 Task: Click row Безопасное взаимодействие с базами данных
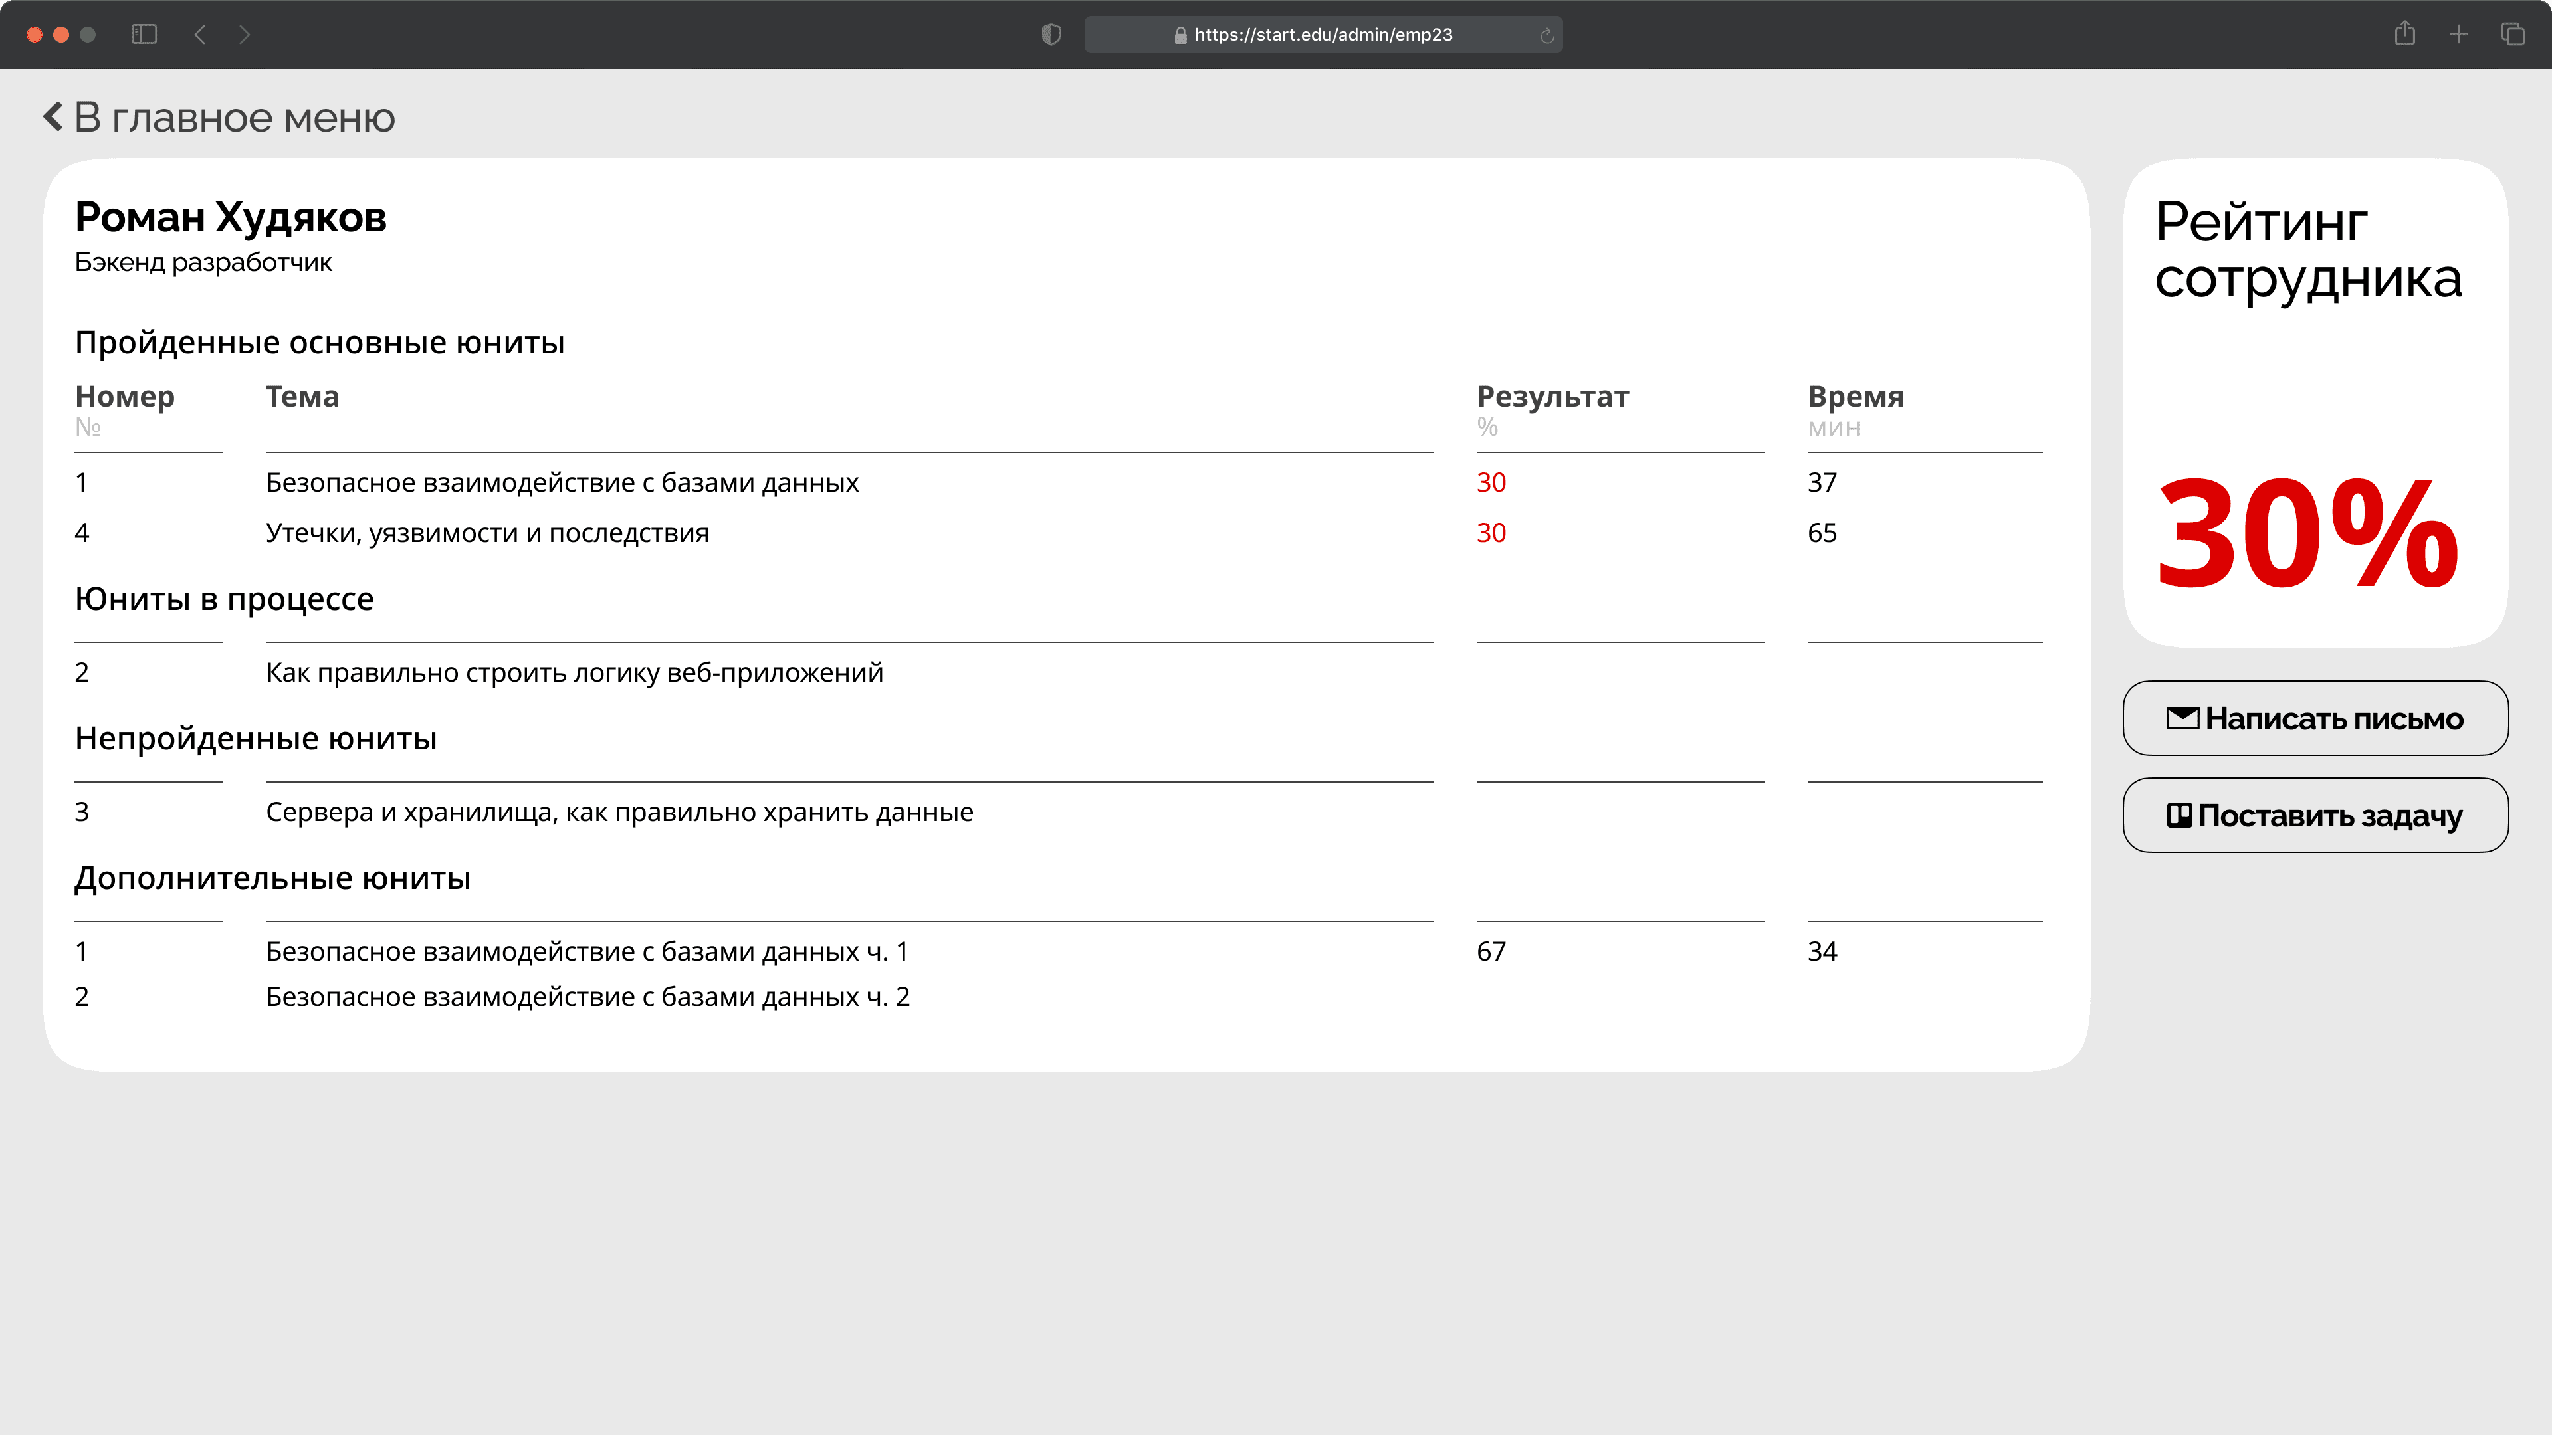pos(1058,482)
